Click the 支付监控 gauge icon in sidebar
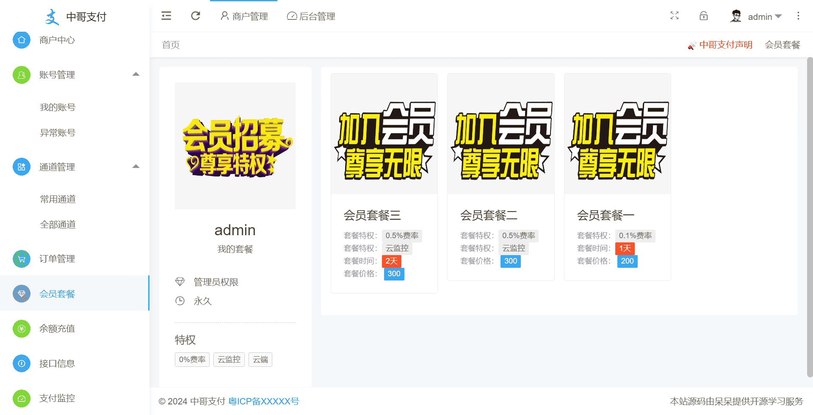This screenshot has width=813, height=415. click(22, 399)
